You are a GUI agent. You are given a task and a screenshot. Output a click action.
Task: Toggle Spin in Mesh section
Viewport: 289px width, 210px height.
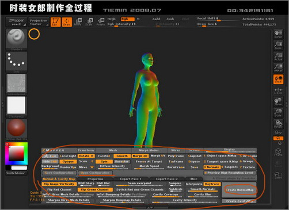point(104,162)
